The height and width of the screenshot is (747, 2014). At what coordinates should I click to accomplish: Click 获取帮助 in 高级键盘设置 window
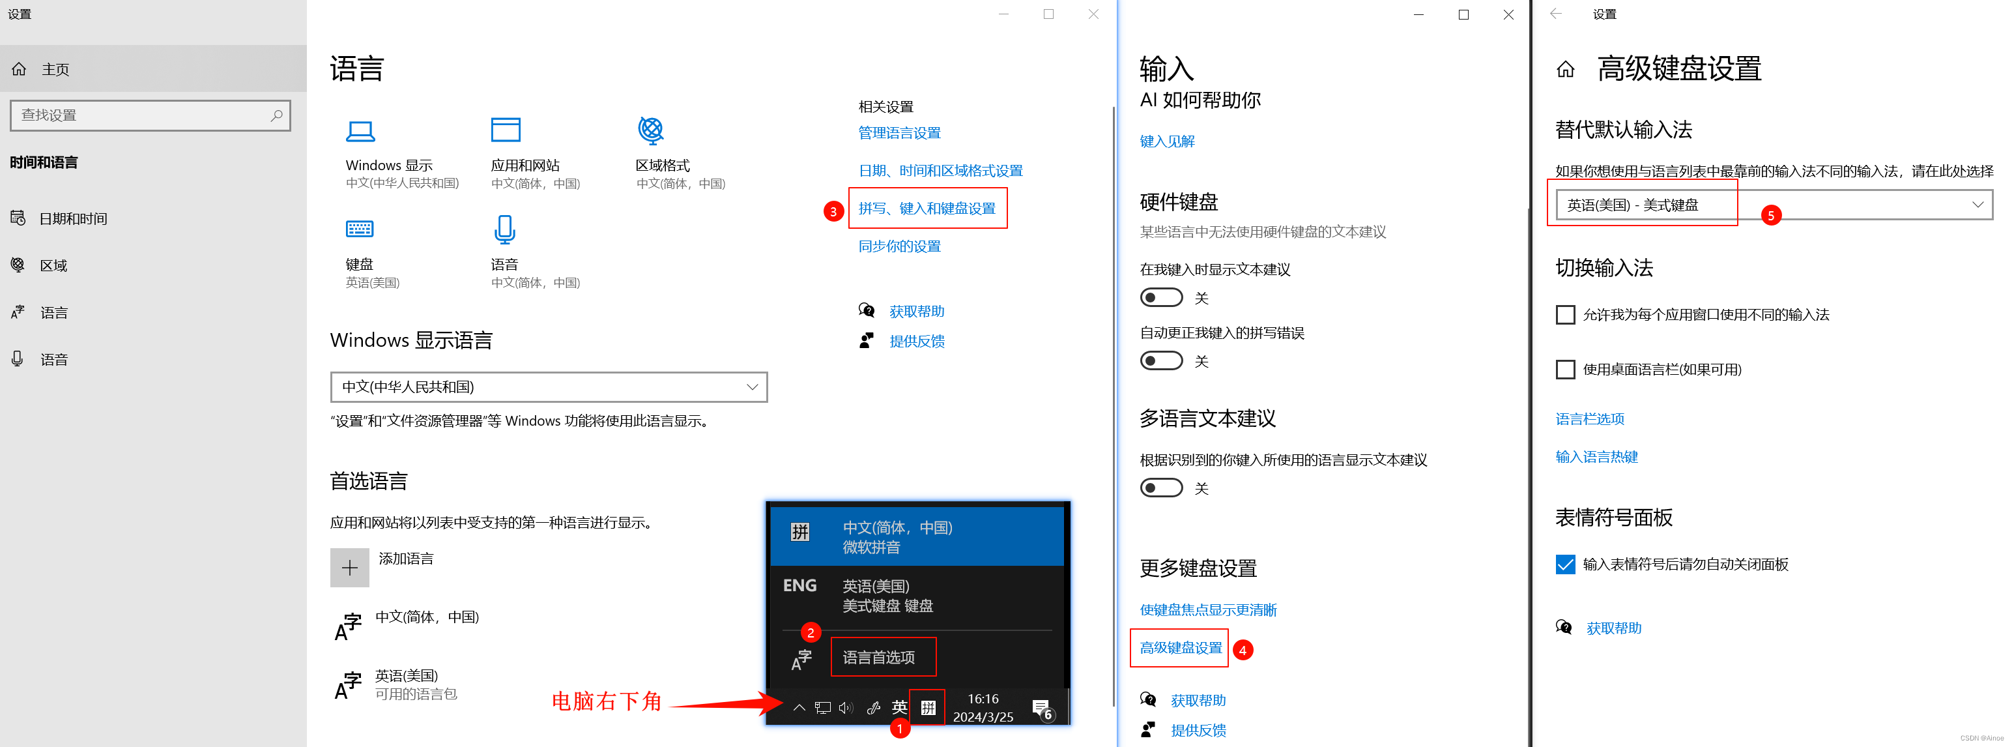pos(1614,628)
